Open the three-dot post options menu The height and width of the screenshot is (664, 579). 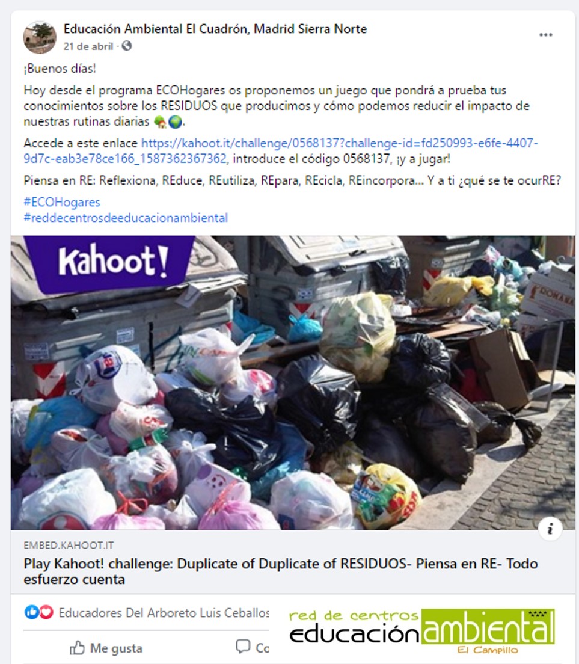[x=545, y=35]
